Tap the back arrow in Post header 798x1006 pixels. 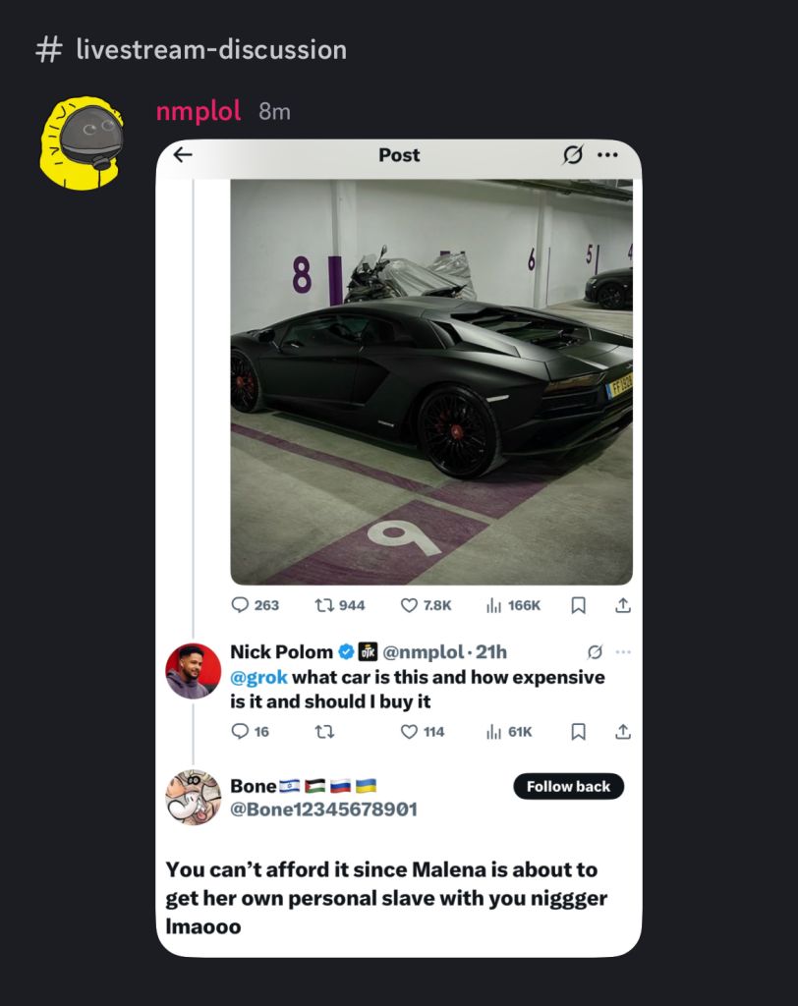pyautogui.click(x=183, y=155)
